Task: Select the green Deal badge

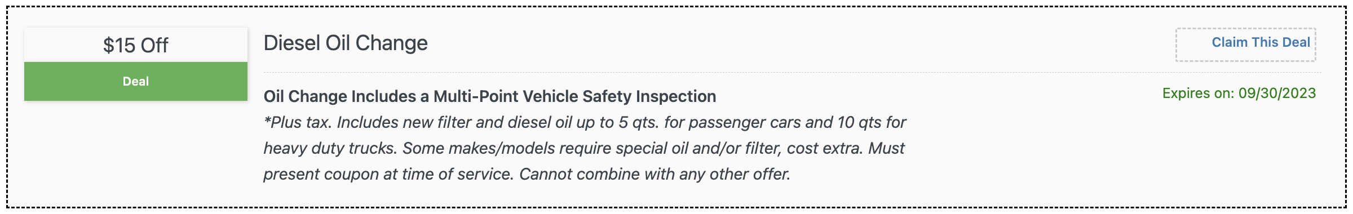Action: [136, 82]
